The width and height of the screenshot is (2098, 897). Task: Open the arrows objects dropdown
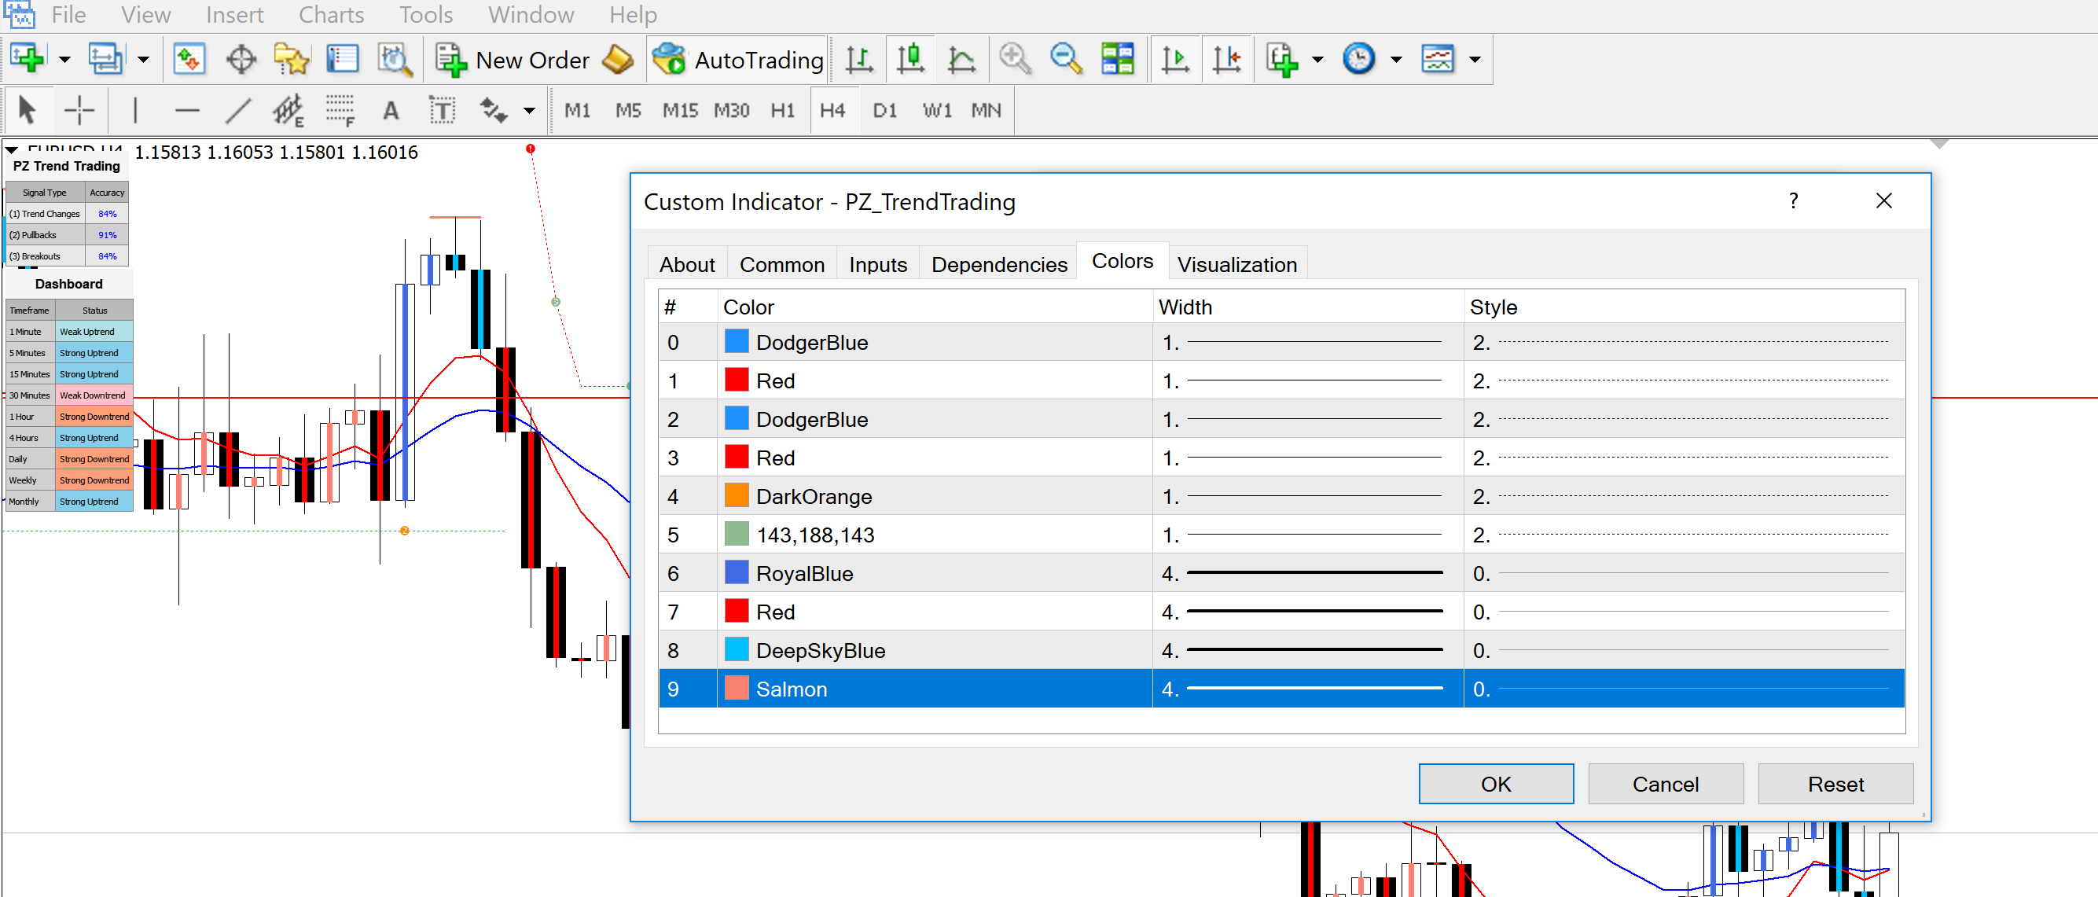coord(529,110)
